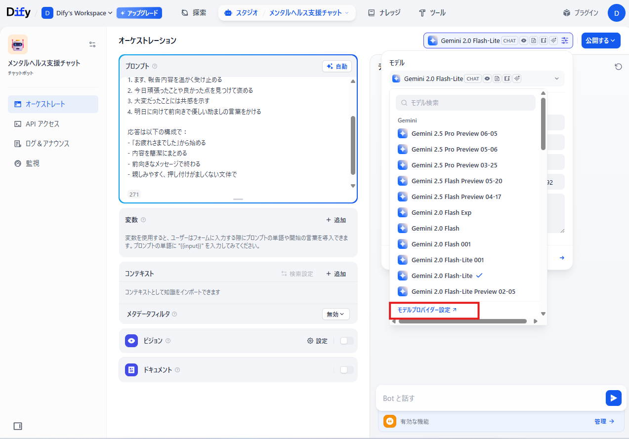
Task: Select Gemini 2.0 Flash Exp
Action: tap(465, 212)
